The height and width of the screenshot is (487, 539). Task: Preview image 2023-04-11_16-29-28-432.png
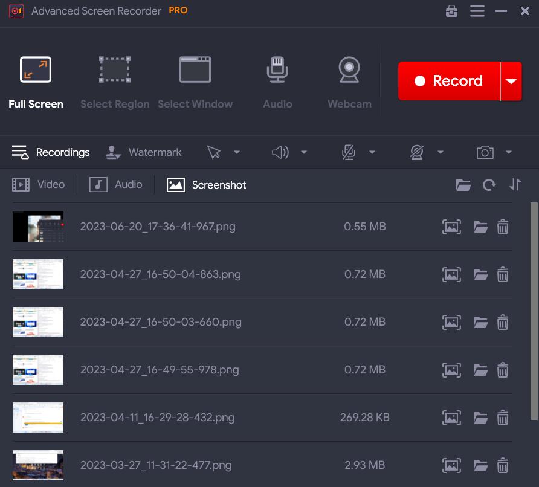click(451, 418)
